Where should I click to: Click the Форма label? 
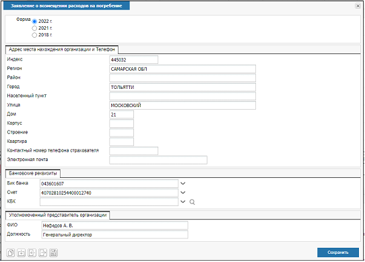(x=24, y=20)
